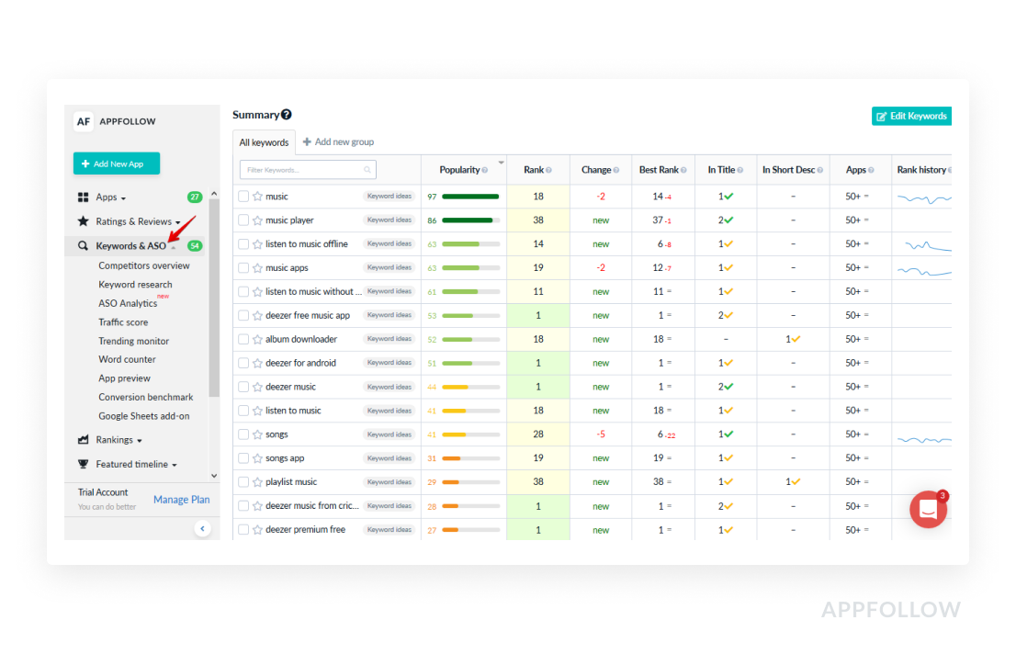
Task: Click the Edit Keywords button
Action: pos(911,117)
